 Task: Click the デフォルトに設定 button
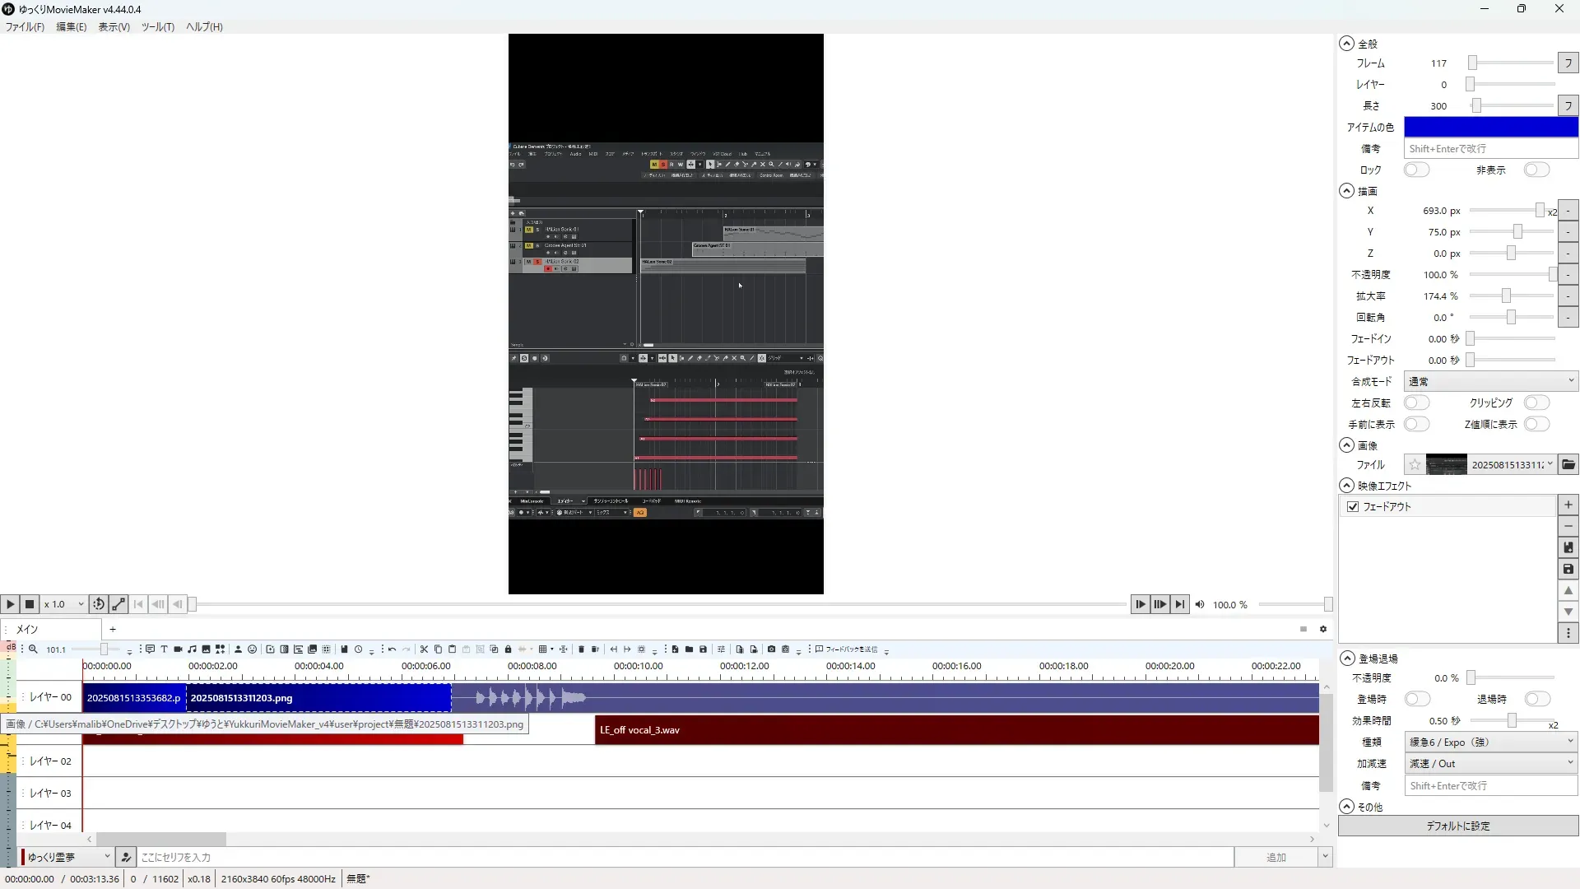[1457, 826]
